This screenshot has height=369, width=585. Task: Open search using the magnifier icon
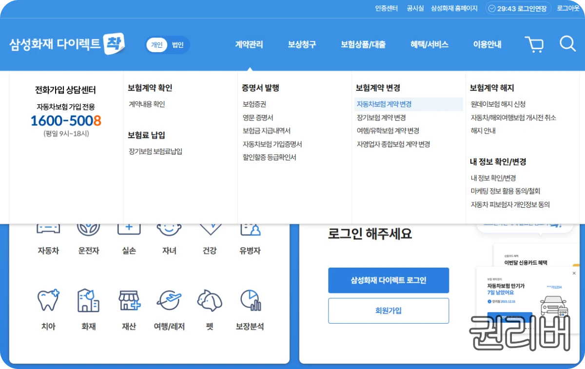(567, 44)
